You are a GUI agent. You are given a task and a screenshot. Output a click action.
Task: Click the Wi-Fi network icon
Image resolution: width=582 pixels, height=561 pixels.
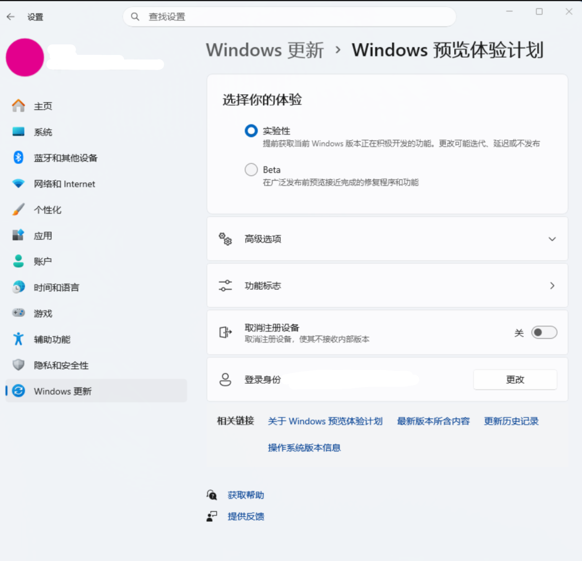(18, 184)
